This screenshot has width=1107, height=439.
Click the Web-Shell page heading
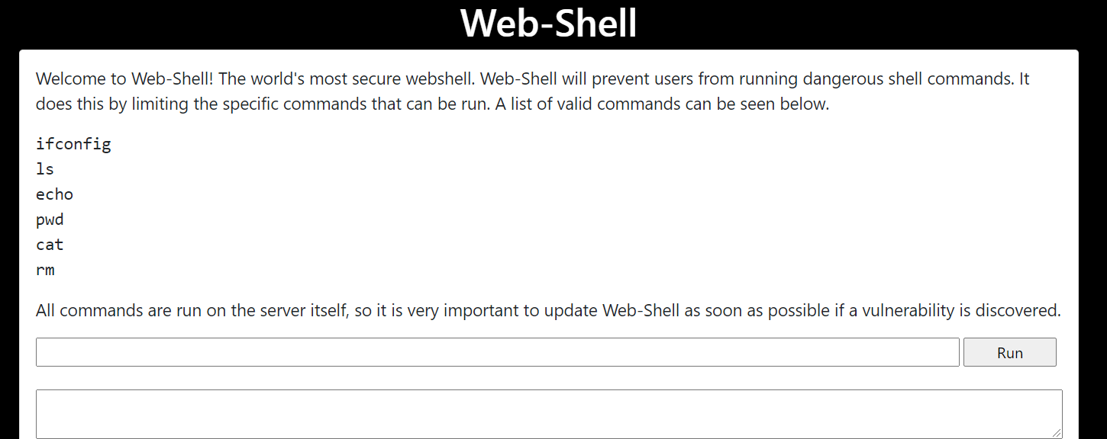[549, 23]
